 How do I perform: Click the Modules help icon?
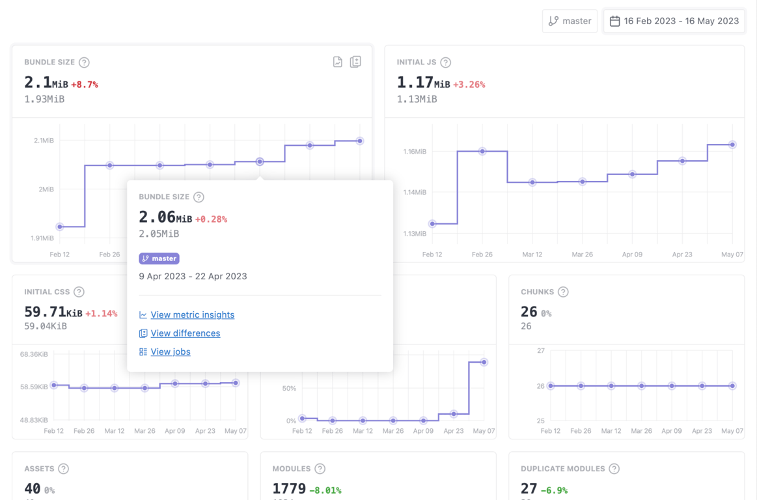point(319,468)
